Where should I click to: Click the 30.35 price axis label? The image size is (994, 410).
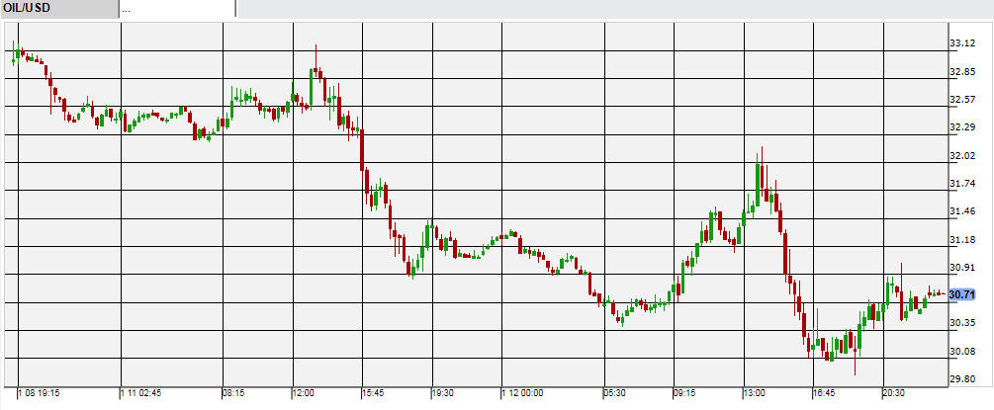tap(963, 323)
